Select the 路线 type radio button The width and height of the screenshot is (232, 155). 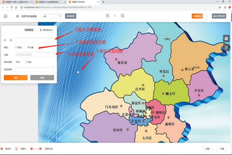16,47
